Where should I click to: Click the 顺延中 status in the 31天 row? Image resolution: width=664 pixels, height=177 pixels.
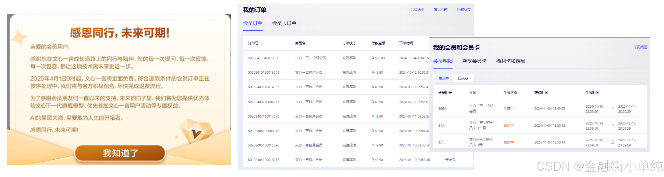pos(508,125)
